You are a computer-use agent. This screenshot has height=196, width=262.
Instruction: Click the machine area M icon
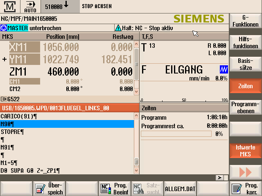(11, 7)
